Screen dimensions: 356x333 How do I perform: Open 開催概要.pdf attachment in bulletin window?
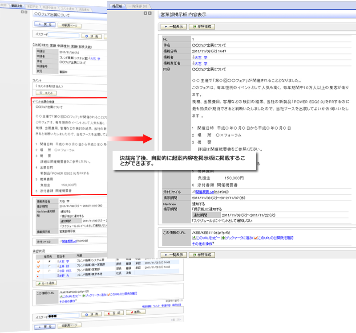pos(205,192)
